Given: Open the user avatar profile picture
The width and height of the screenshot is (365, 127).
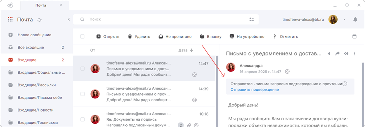Looking at the screenshot, I should (333, 19).
